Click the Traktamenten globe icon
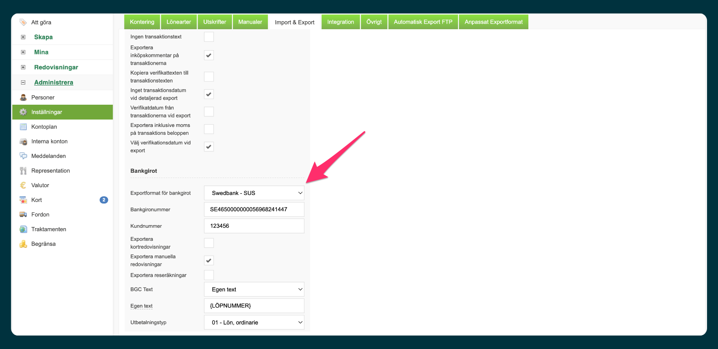718x349 pixels. (23, 229)
